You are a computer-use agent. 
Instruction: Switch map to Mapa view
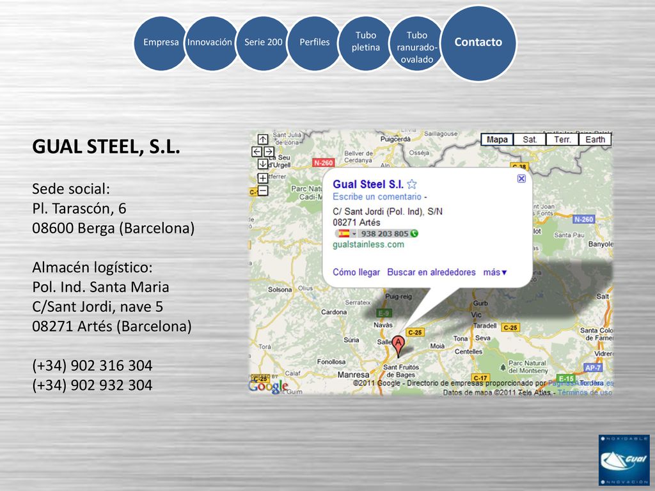tap(497, 139)
